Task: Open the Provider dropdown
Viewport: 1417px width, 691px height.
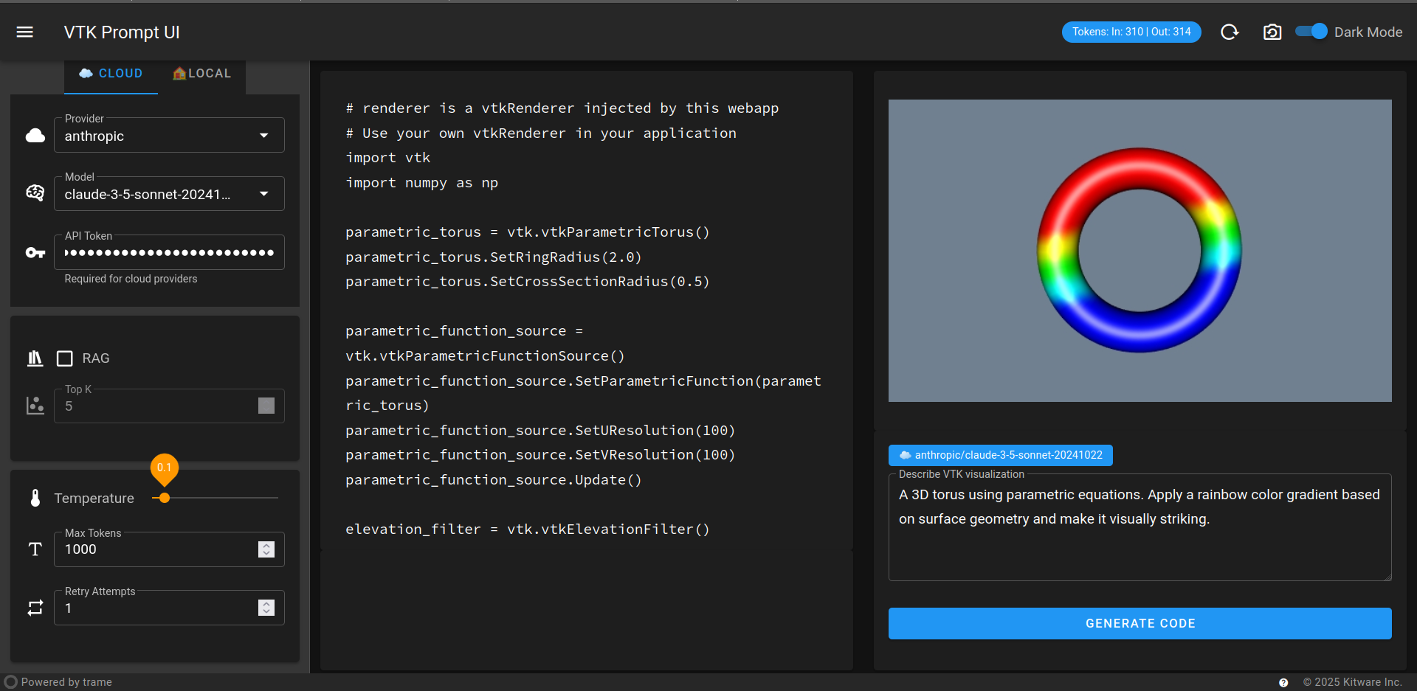Action: (x=264, y=135)
